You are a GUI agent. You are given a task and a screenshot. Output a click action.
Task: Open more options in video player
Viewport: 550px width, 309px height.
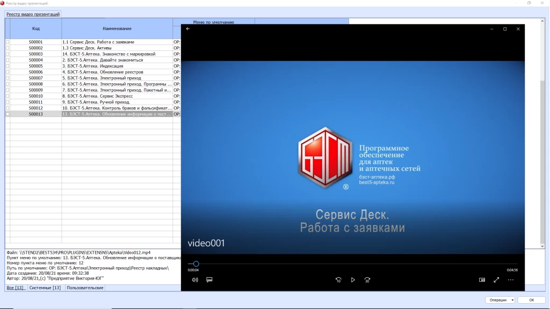click(511, 280)
